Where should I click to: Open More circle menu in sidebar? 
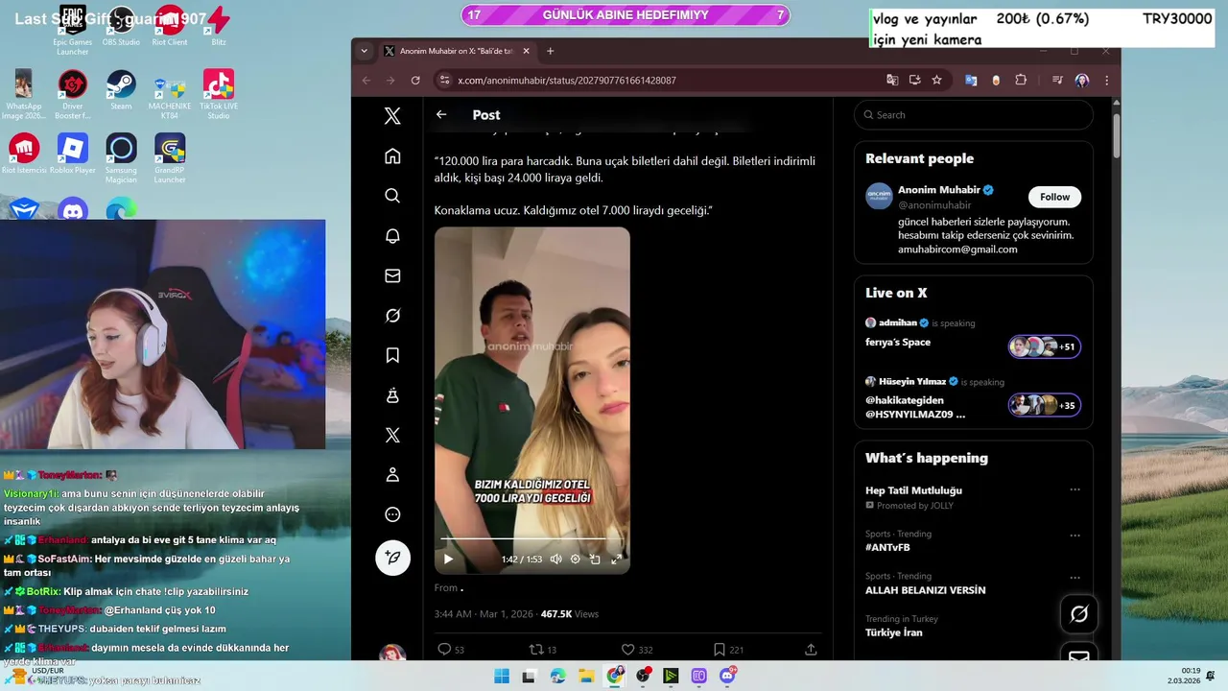coord(392,514)
